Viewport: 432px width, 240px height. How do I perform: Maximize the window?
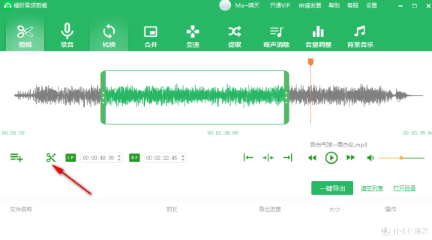coord(414,6)
